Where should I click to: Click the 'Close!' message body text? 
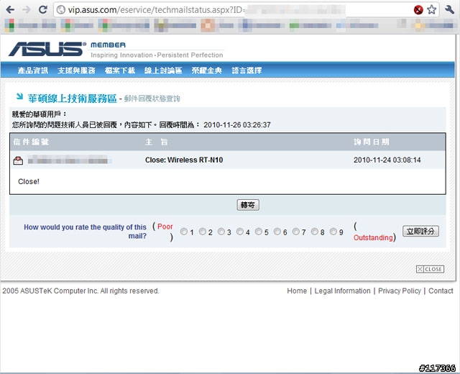(29, 182)
